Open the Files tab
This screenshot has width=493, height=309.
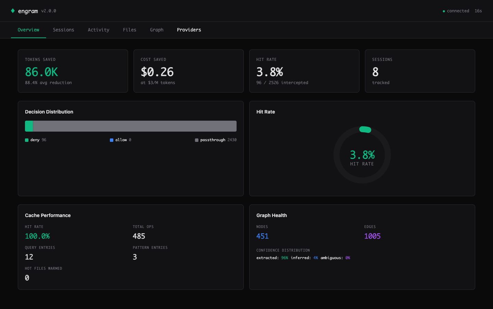pyautogui.click(x=129, y=30)
